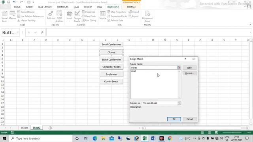Adjust the zoom slider in status bar
Image resolution: width=253 pixels, height=142 pixels.
pyautogui.click(x=232, y=133)
